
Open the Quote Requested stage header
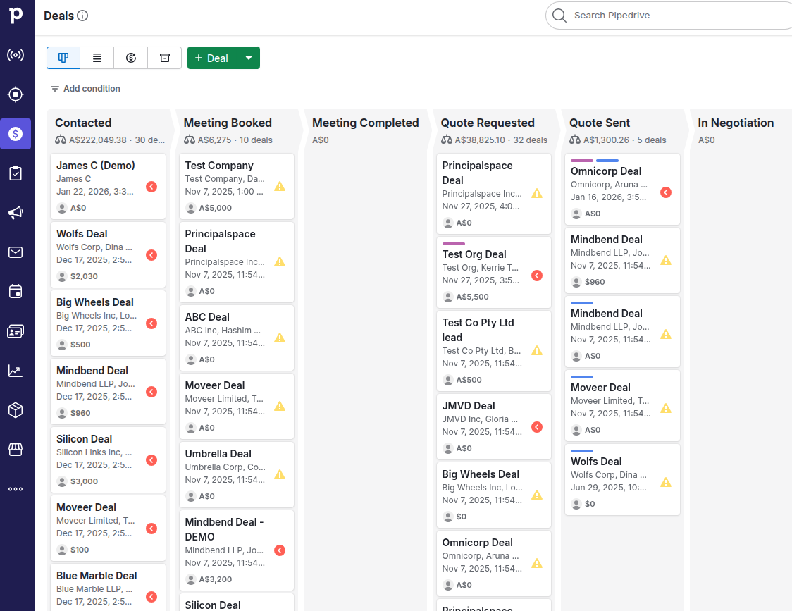(x=488, y=123)
